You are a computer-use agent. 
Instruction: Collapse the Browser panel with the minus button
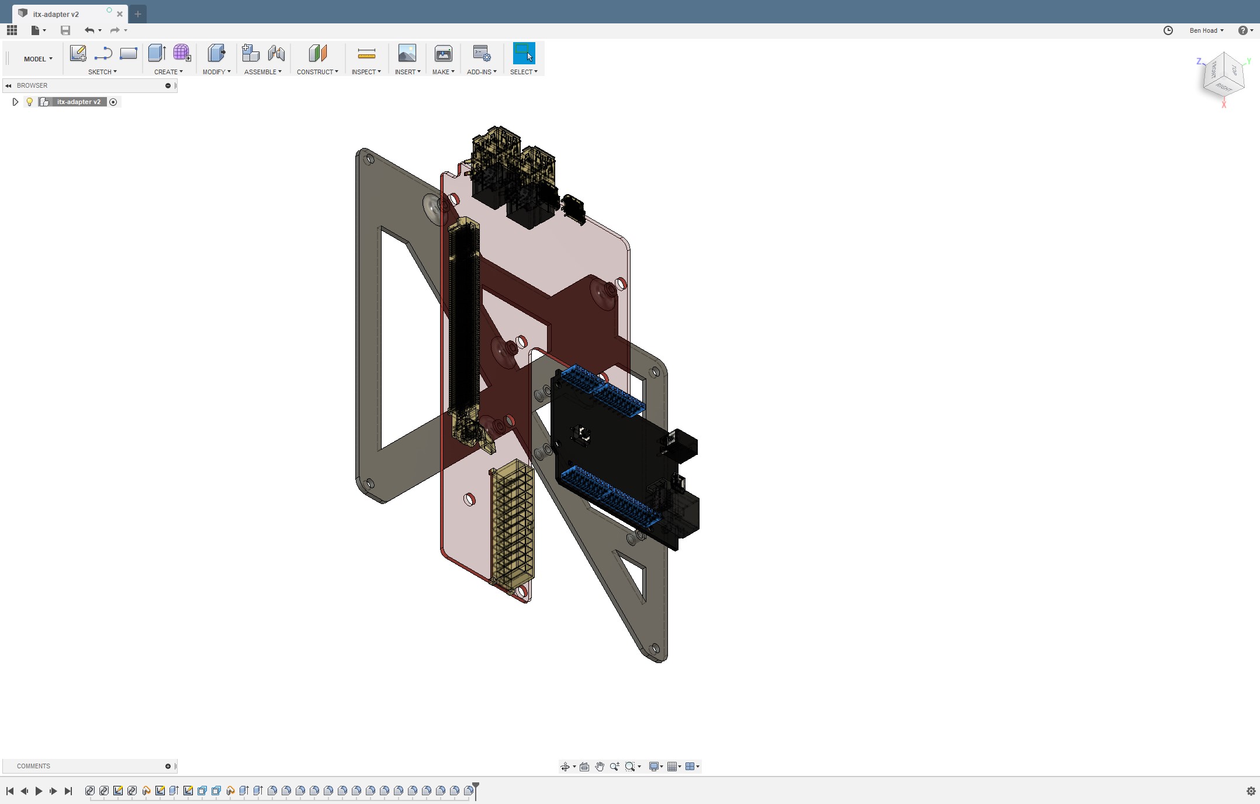168,85
